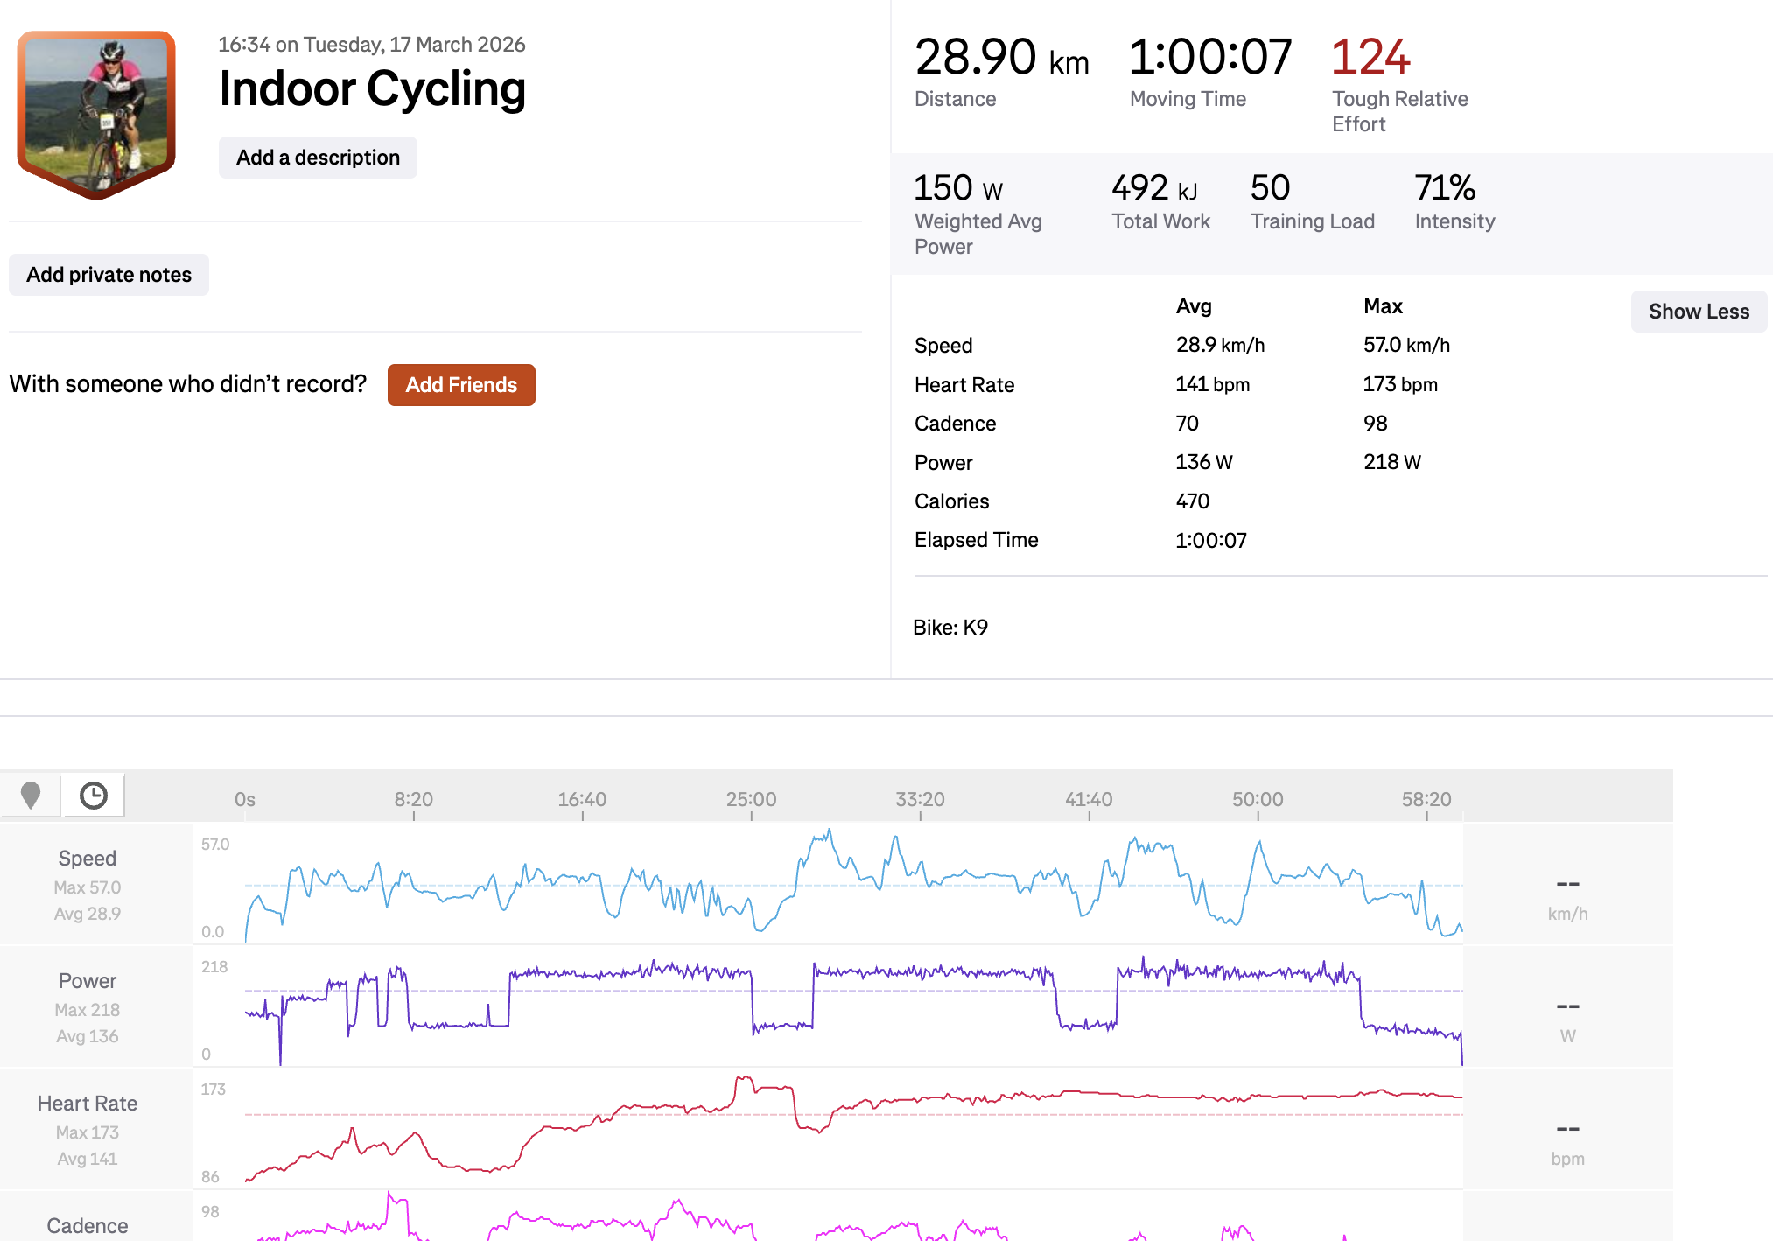Click the Cadence chart row label

pos(87,1225)
